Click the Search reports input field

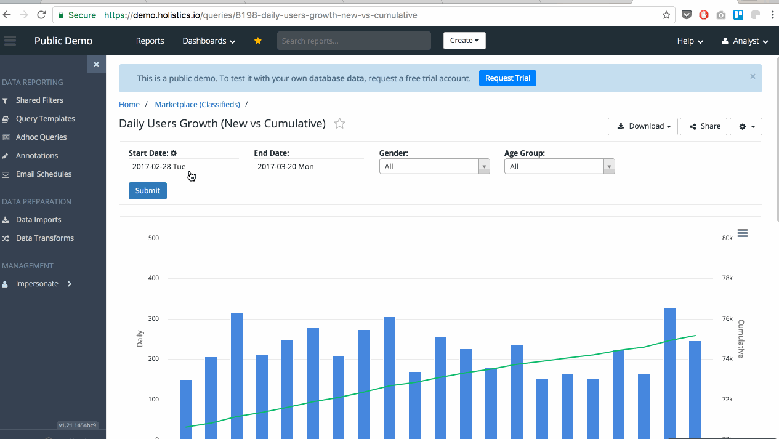pyautogui.click(x=353, y=41)
